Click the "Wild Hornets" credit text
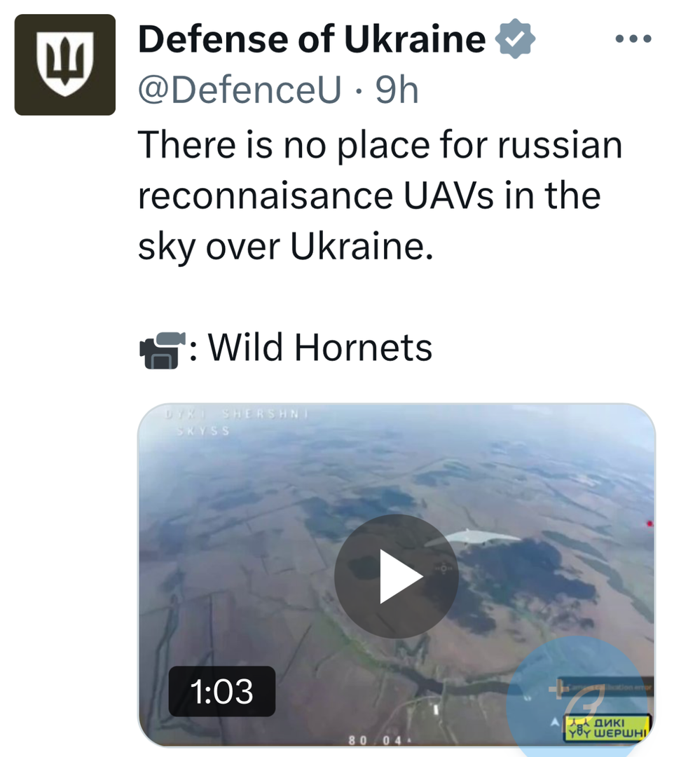Screen dimensions: 674x757 (x=320, y=347)
